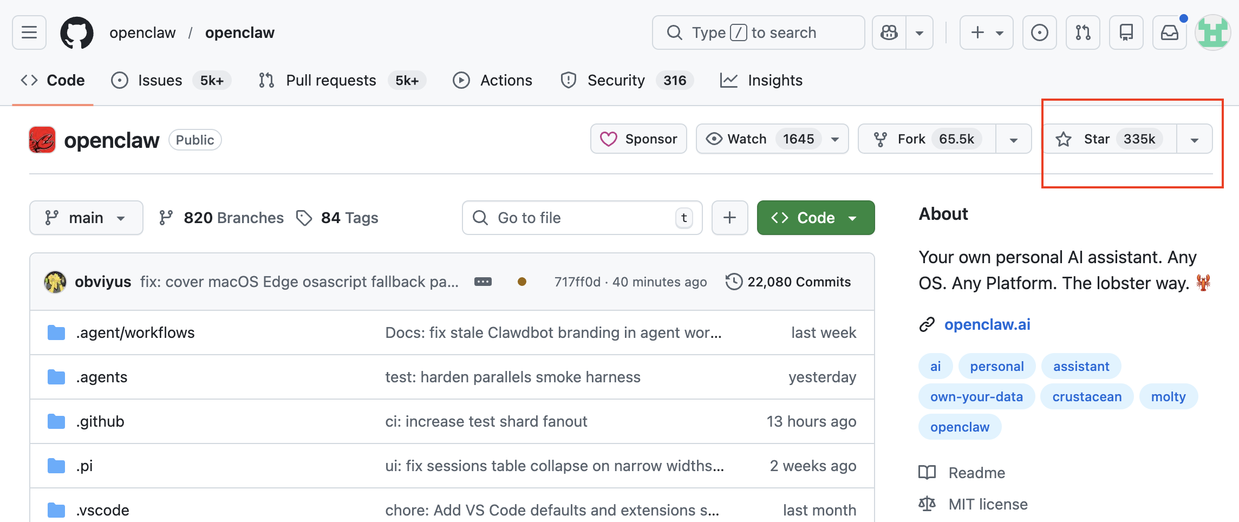Viewport: 1239px width, 522px height.
Task: Open the hamburger navigation menu
Action: tap(29, 32)
